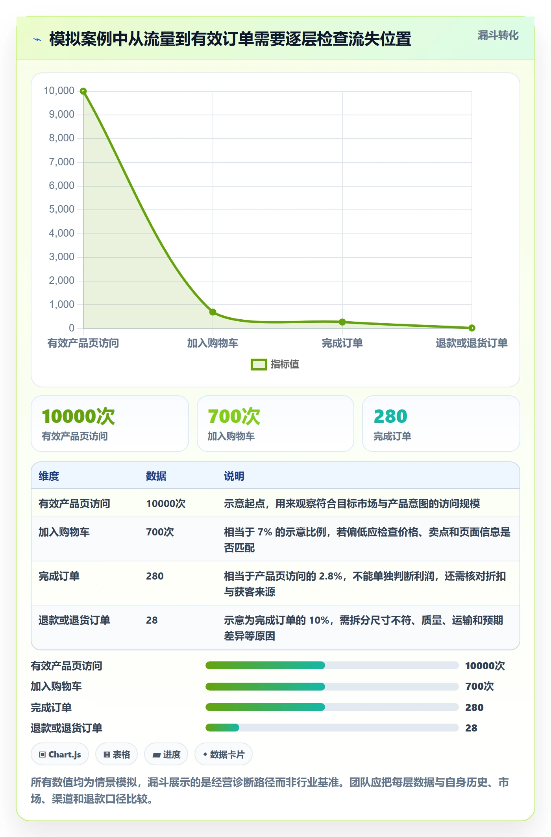Viewport: 551px width, 837px height.
Task: Click the 加入购物车 x-axis label on the chart
Action: [x=213, y=343]
